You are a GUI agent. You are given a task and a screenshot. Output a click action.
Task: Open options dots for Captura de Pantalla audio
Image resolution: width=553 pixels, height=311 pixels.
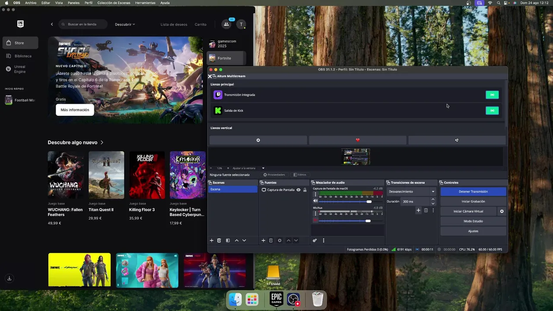pos(315,194)
